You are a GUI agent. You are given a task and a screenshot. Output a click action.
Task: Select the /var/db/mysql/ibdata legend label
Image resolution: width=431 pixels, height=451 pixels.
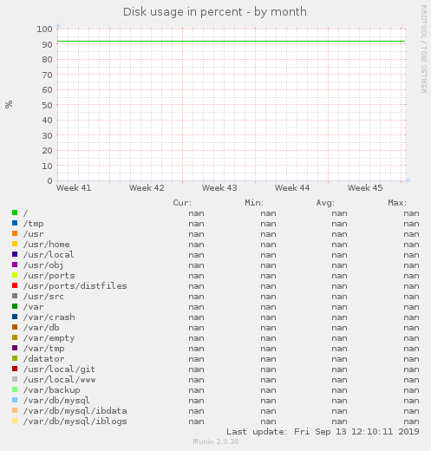click(x=75, y=411)
